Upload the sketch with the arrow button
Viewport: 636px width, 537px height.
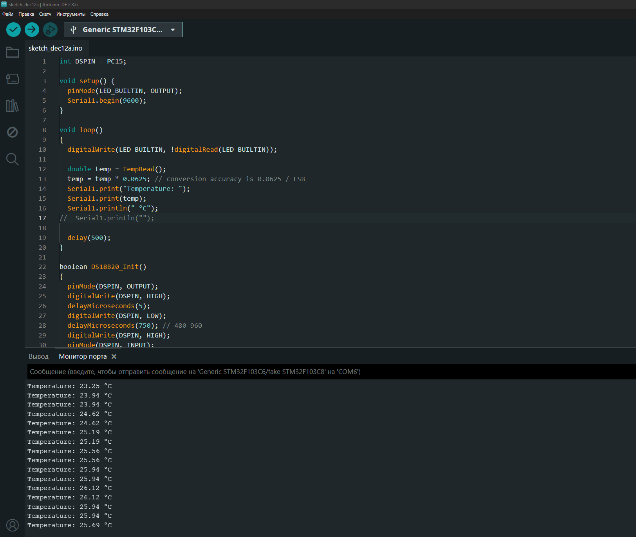point(32,29)
